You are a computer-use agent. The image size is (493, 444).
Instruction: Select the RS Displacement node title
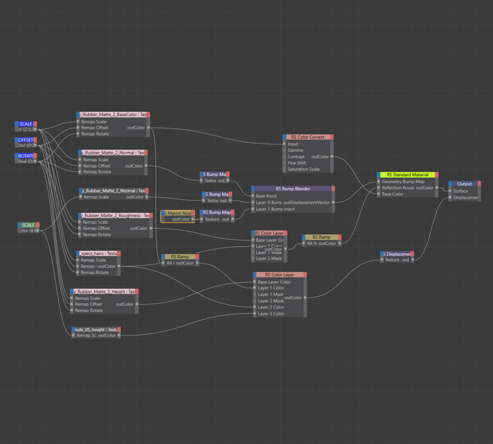[397, 254]
